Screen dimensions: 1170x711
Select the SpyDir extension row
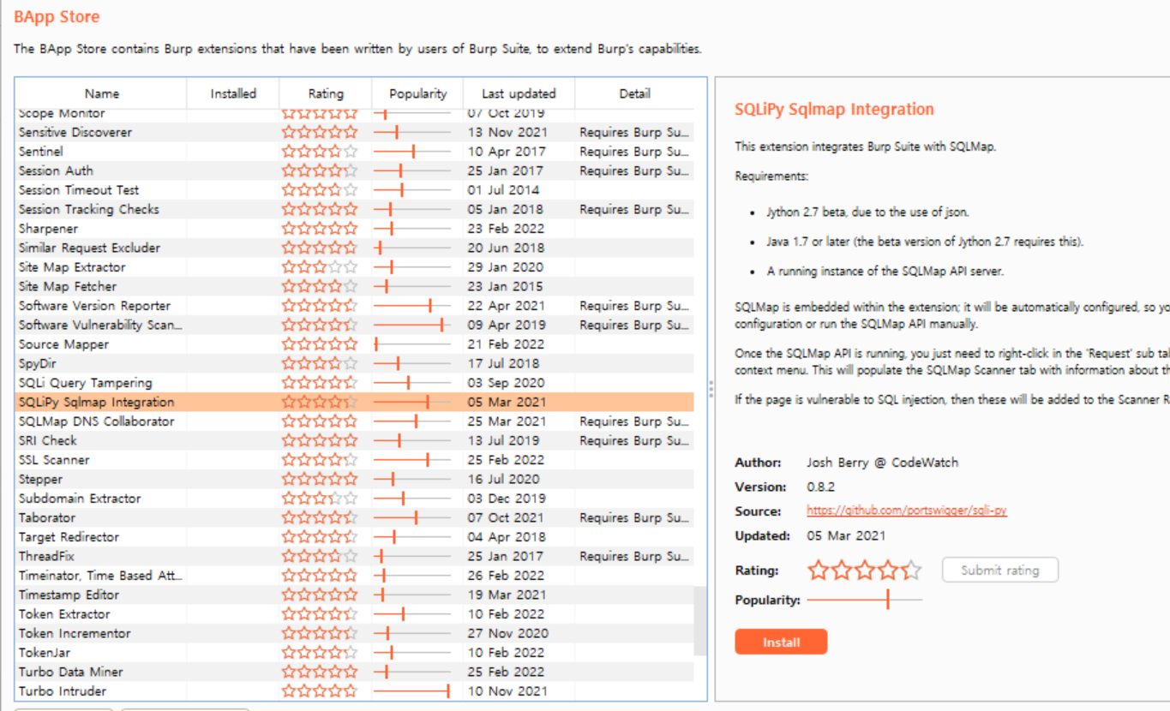coord(355,363)
